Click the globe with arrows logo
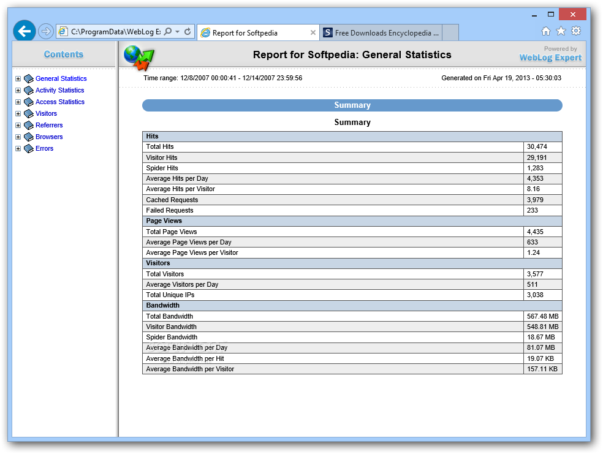The height and width of the screenshot is (454, 603). (x=139, y=58)
